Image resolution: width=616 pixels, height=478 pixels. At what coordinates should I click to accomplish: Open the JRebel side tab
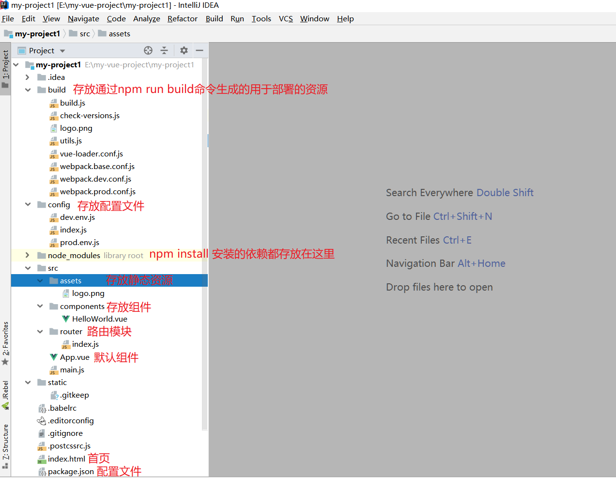click(5, 395)
